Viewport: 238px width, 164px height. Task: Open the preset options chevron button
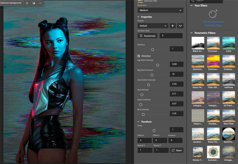180,26
